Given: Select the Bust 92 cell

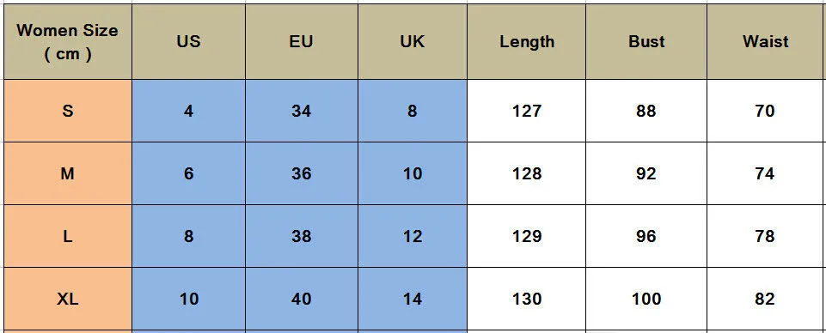Looking at the screenshot, I should click(646, 173).
